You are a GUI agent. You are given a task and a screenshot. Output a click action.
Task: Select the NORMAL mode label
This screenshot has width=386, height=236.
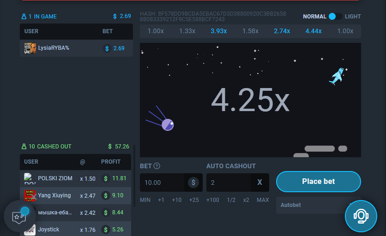tap(314, 17)
